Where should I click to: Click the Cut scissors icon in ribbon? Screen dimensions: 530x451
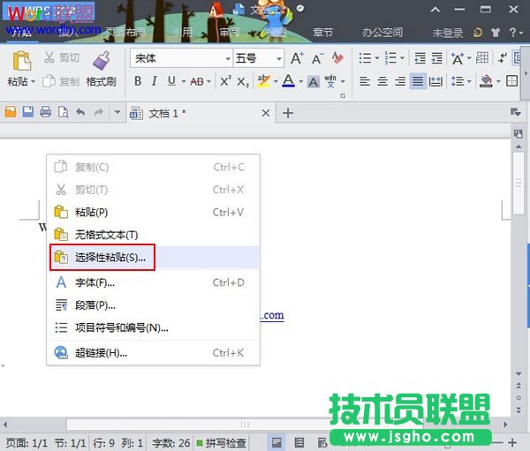point(49,57)
